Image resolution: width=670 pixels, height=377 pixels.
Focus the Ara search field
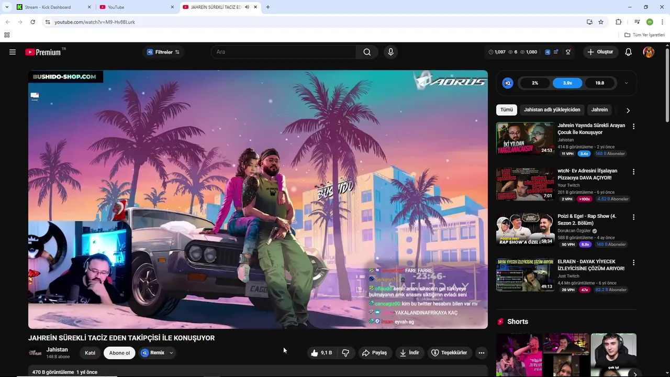[x=284, y=52]
